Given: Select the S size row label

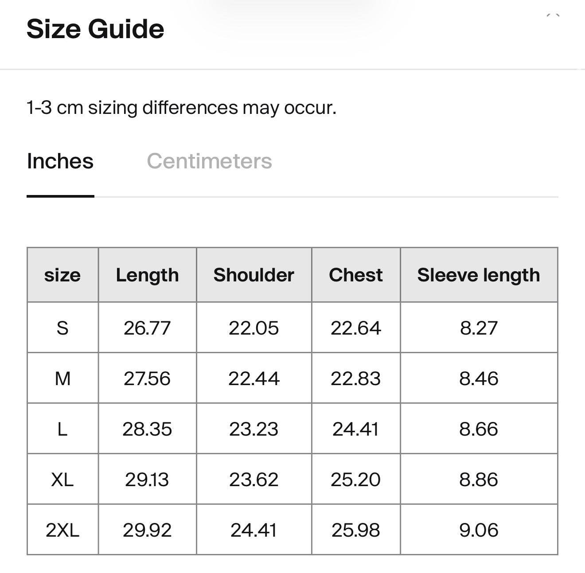Looking at the screenshot, I should [x=62, y=328].
